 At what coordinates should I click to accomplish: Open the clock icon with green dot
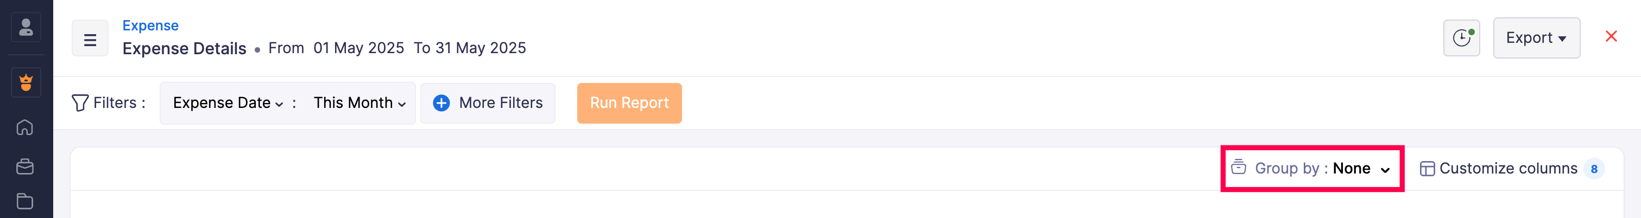(x=1461, y=38)
